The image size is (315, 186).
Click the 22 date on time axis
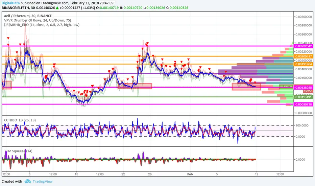click(123, 174)
